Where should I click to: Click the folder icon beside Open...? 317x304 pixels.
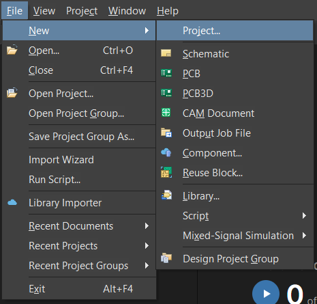(12, 50)
